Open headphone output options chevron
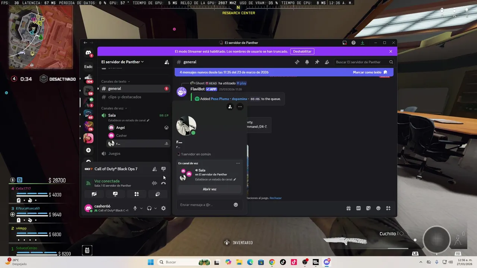This screenshot has height=268, width=477. (155, 208)
